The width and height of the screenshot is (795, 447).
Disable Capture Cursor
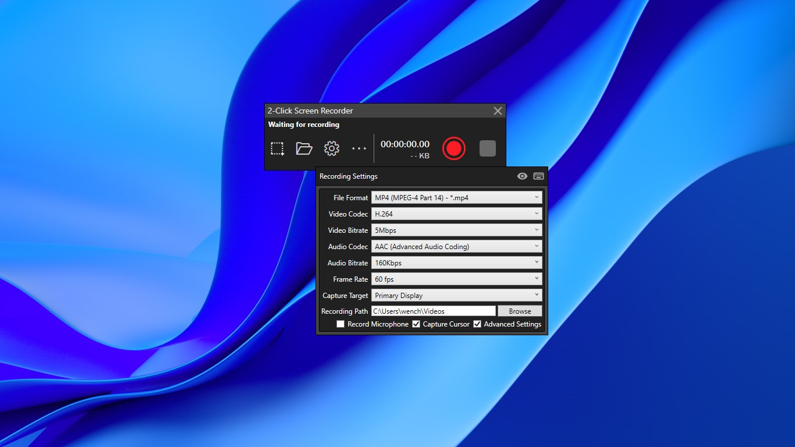point(416,324)
